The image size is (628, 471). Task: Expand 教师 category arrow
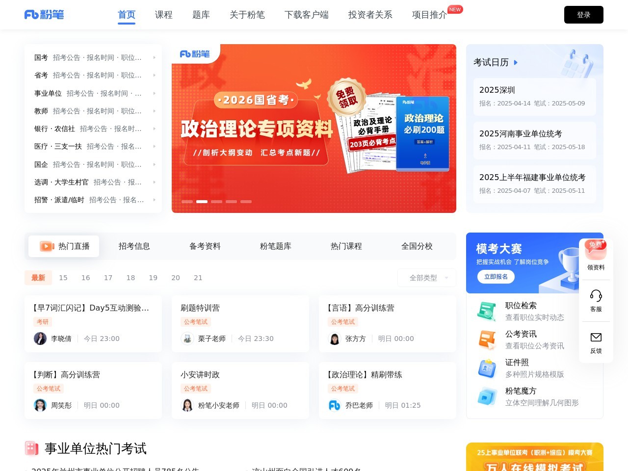click(154, 111)
